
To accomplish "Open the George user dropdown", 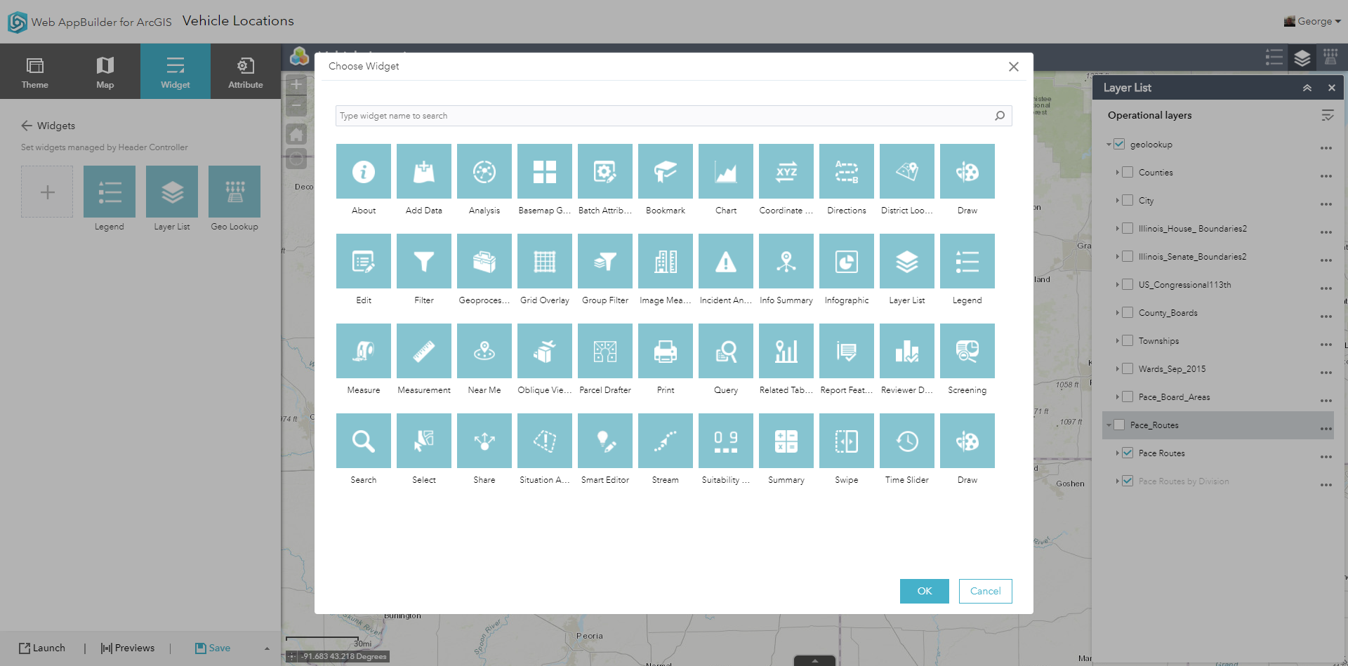I will 1313,21.
